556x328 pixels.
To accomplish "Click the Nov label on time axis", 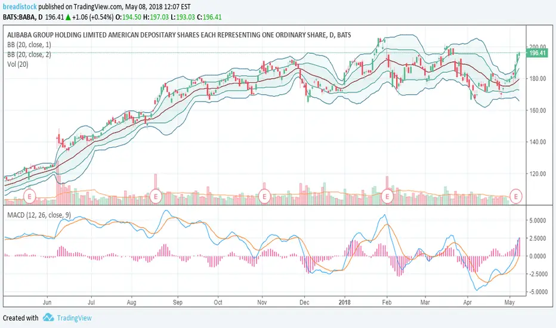I will point(262,302).
